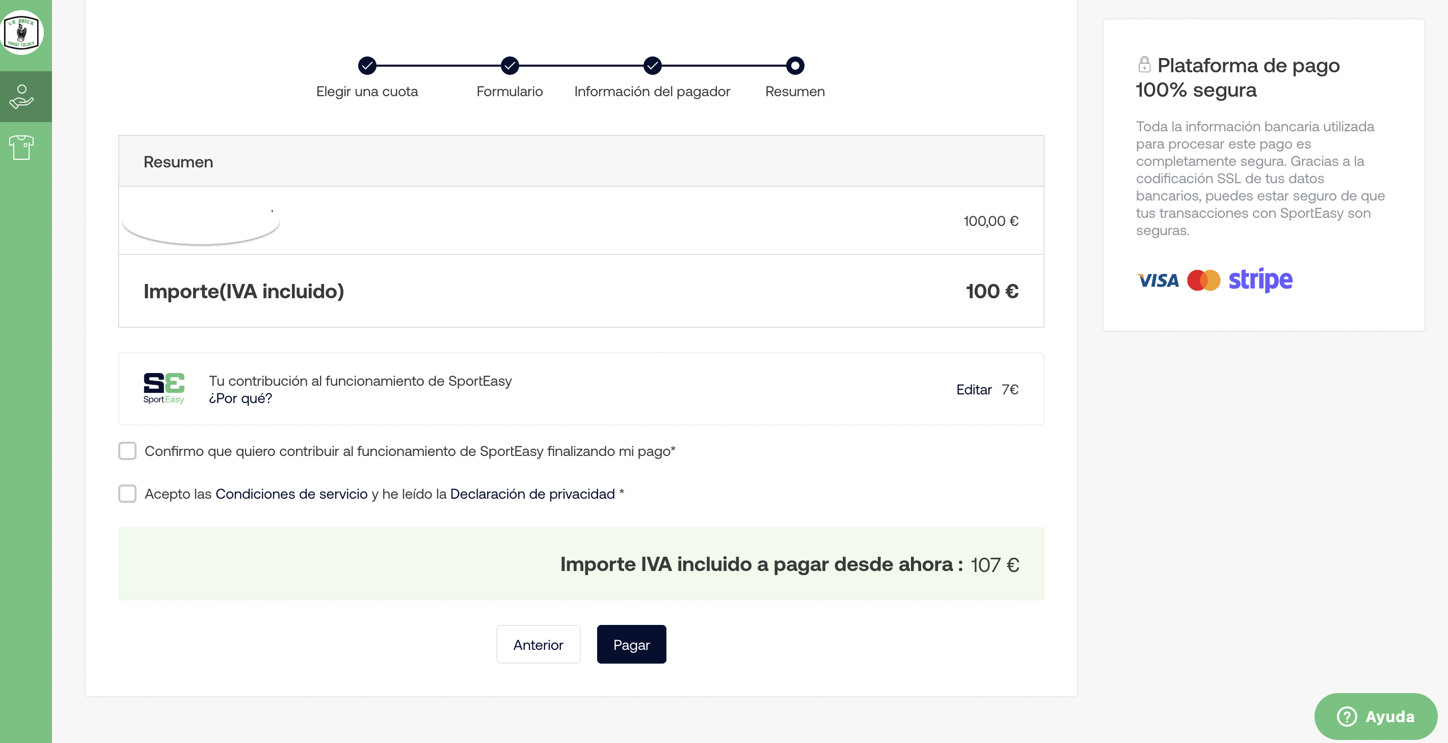This screenshot has height=743, width=1448.
Task: Open the Condiciones de servicio link
Action: [291, 494]
